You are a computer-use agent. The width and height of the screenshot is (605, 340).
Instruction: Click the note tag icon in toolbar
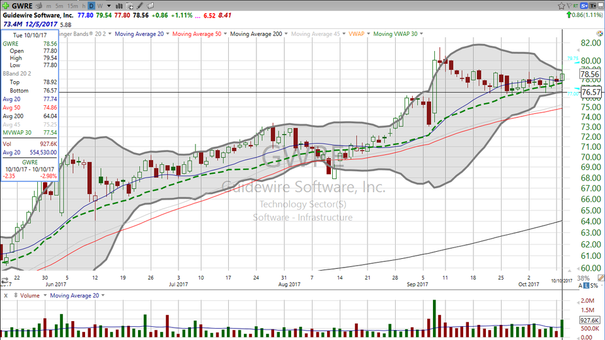pyautogui.click(x=151, y=6)
